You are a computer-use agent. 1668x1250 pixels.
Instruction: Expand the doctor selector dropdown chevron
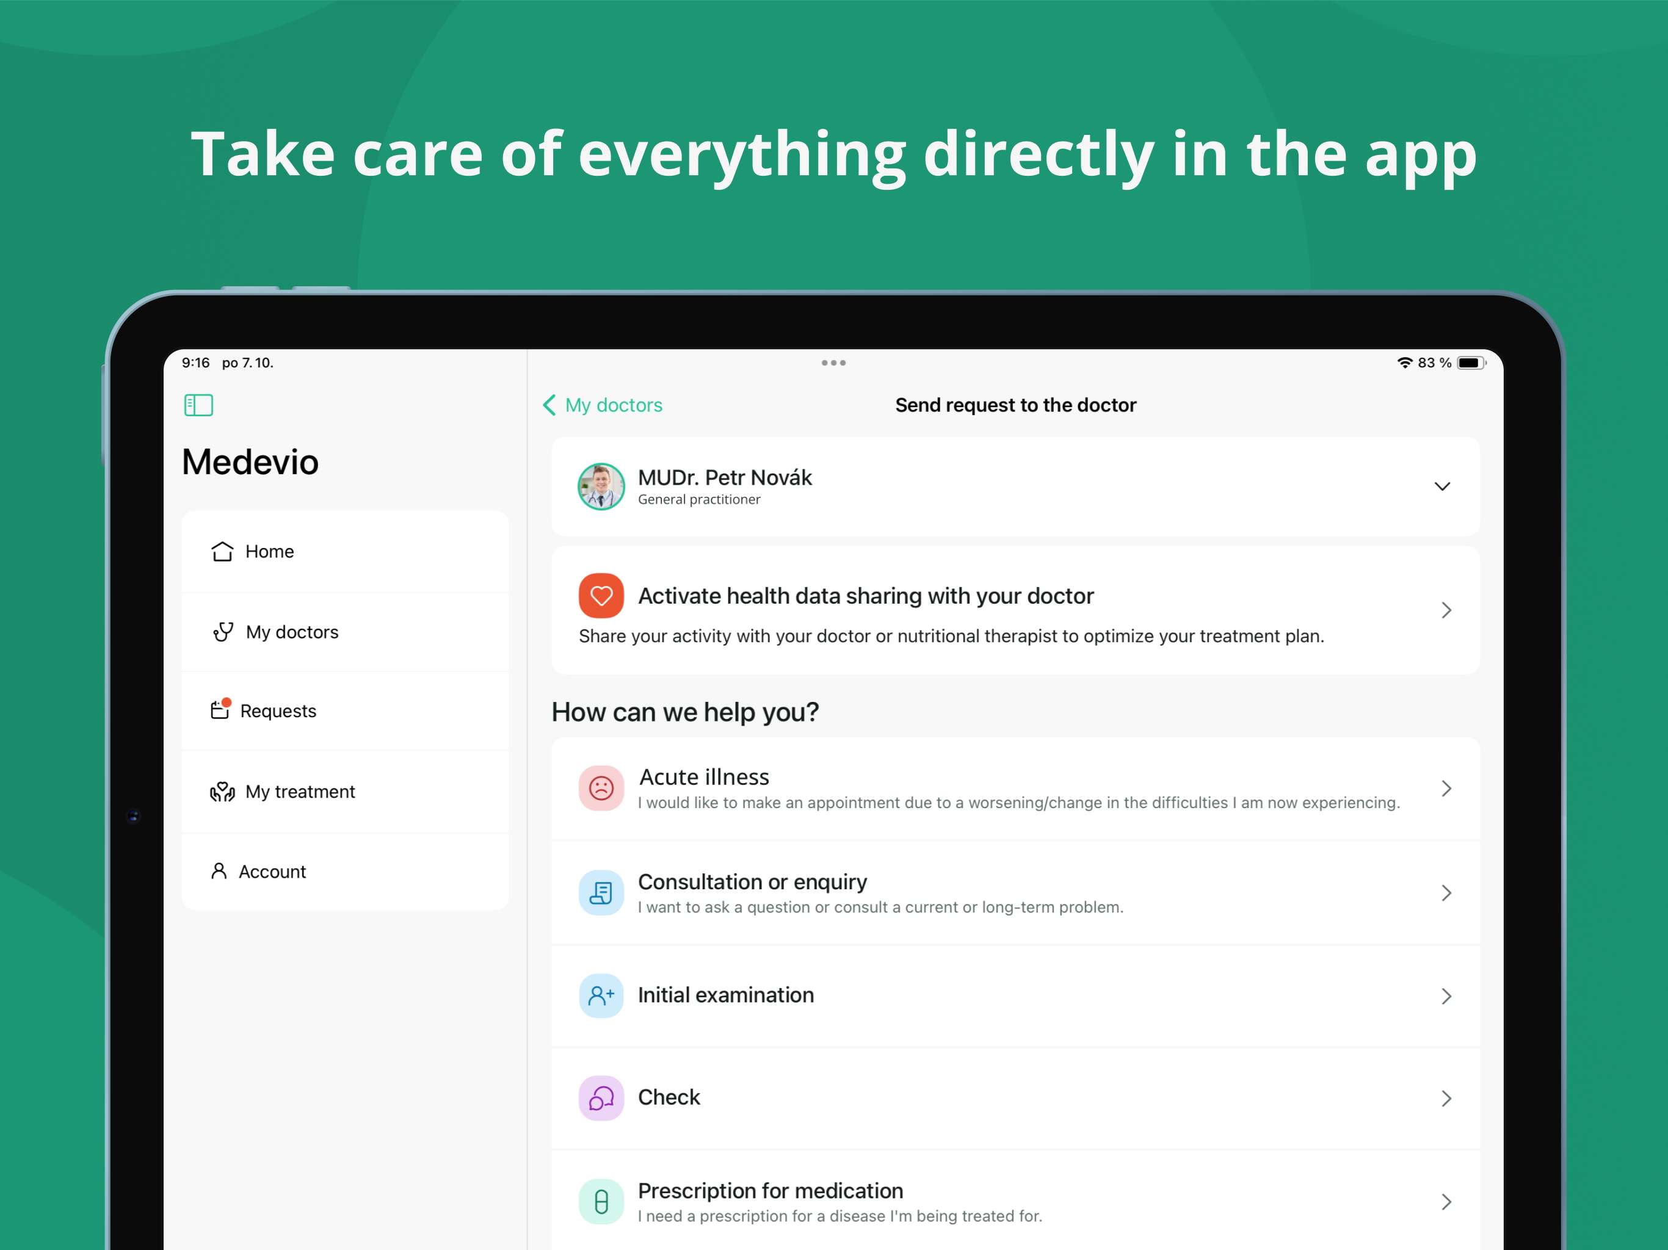1441,486
